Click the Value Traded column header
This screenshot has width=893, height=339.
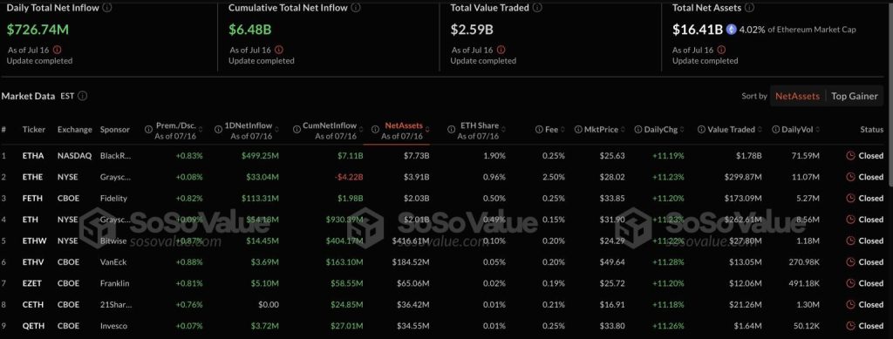(x=730, y=130)
